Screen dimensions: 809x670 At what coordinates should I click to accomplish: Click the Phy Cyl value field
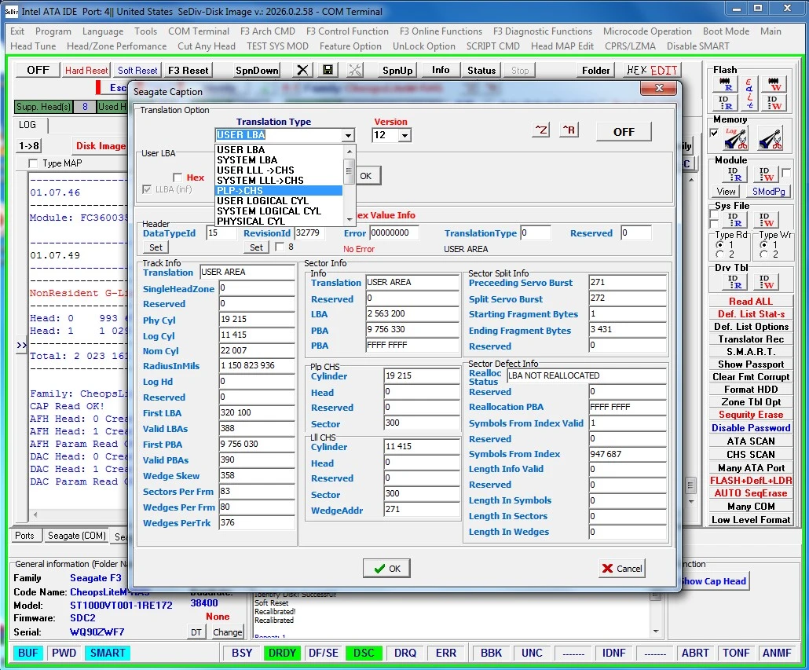[x=256, y=319]
